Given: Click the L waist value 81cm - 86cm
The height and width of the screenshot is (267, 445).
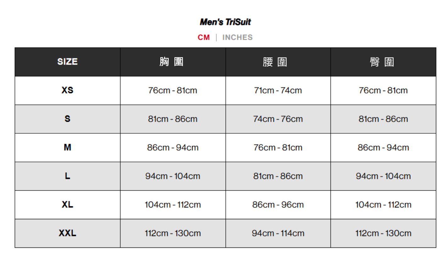Looking at the screenshot, I should click(278, 176).
